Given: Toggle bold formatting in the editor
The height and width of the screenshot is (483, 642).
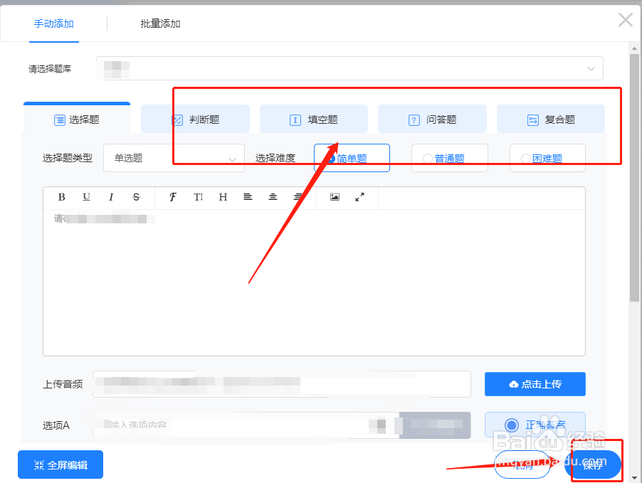Looking at the screenshot, I should (61, 198).
